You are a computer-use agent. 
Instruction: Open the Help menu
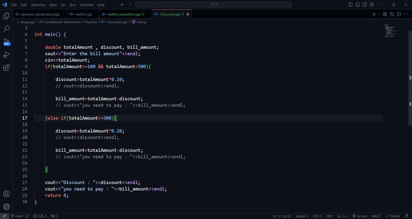coord(101,5)
